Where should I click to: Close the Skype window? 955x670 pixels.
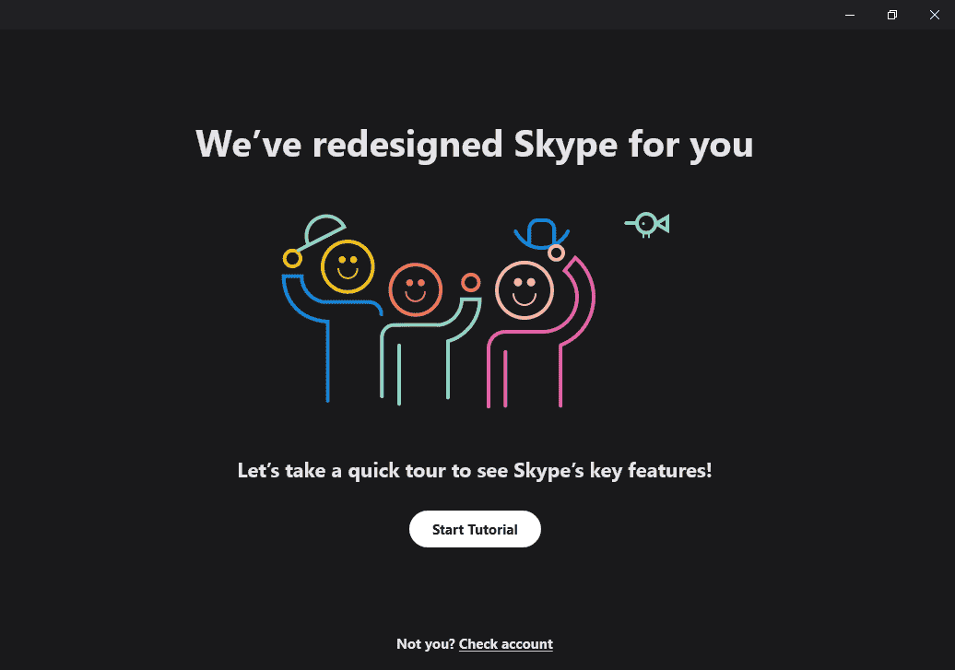coord(934,15)
